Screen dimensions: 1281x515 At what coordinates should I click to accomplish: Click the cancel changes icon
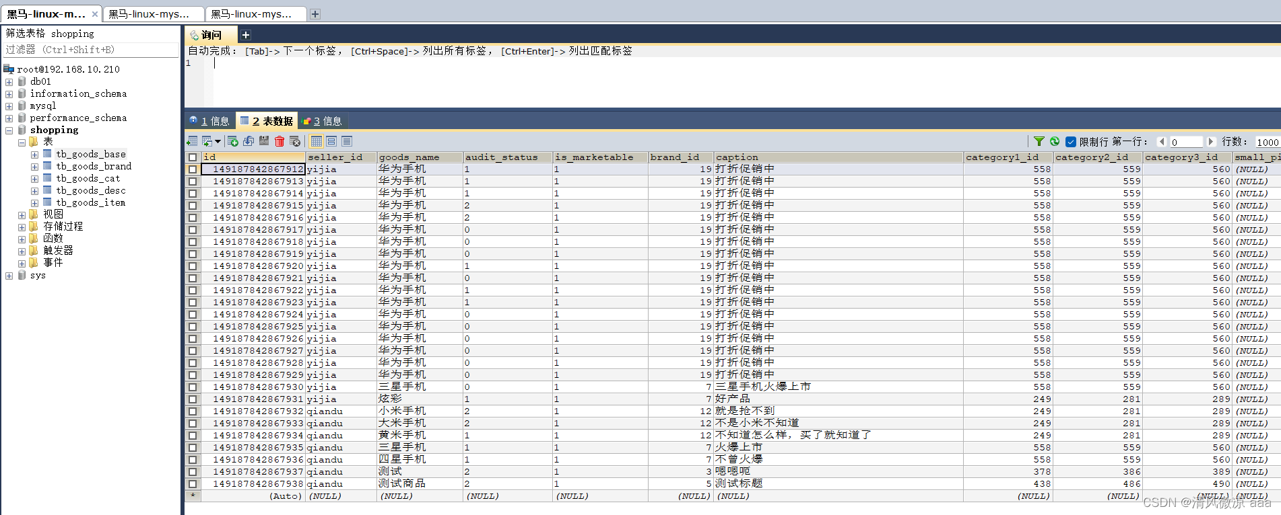(295, 141)
